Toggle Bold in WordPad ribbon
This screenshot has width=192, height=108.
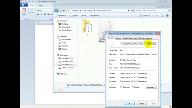click(x=38, y=14)
